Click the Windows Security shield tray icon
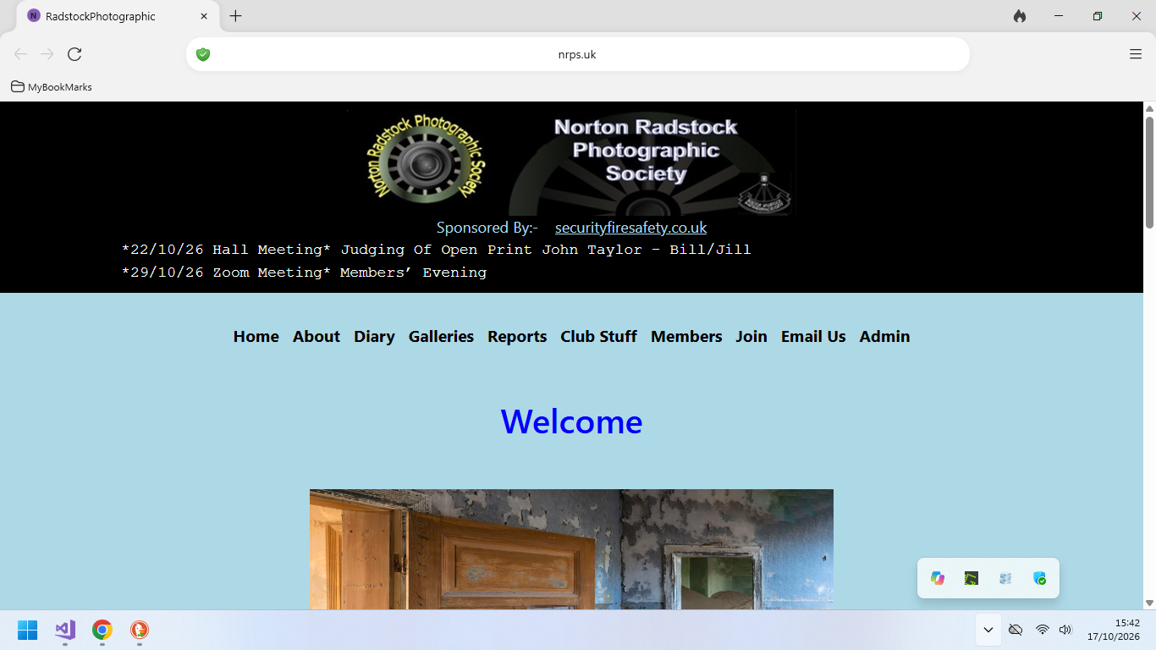 (x=1040, y=578)
